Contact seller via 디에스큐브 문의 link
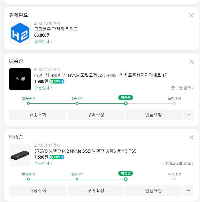This screenshot has height=202, width=200. (x=179, y=164)
